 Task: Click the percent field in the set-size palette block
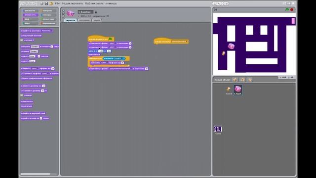42,91
